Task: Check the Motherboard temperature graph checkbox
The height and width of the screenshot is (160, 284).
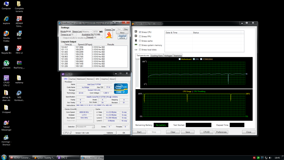Action: [x=180, y=59]
